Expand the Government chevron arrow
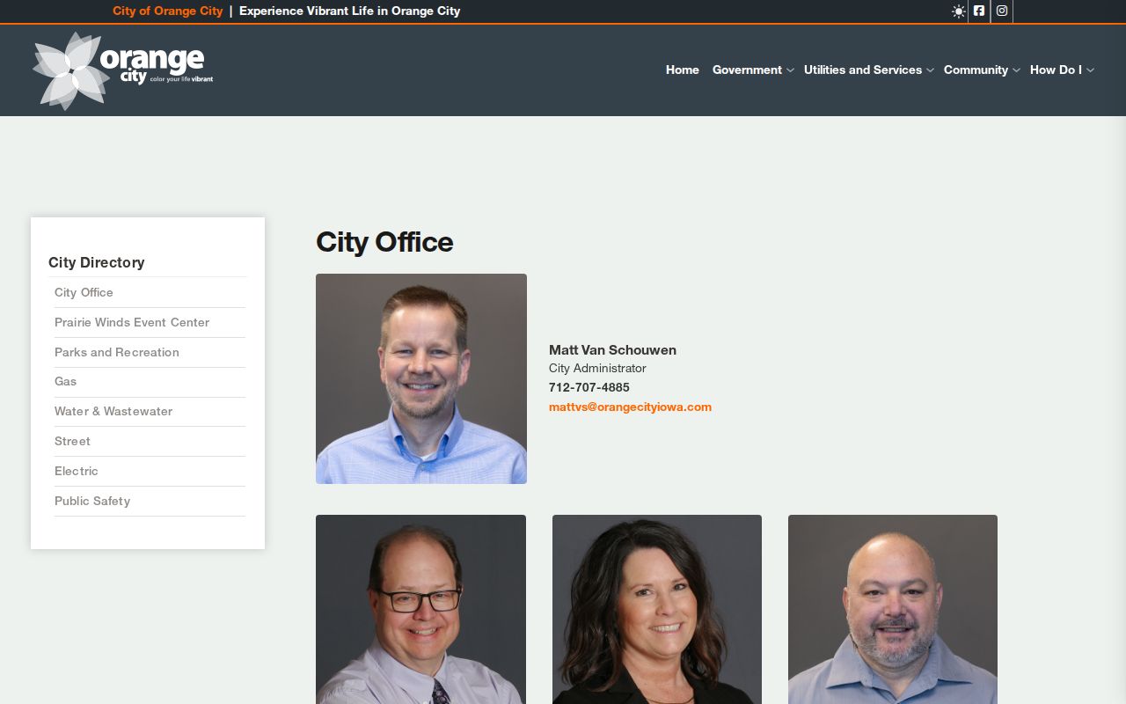The width and height of the screenshot is (1126, 704). (790, 70)
